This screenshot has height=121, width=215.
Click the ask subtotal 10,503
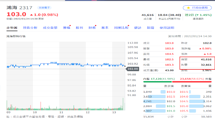[206, 117]
